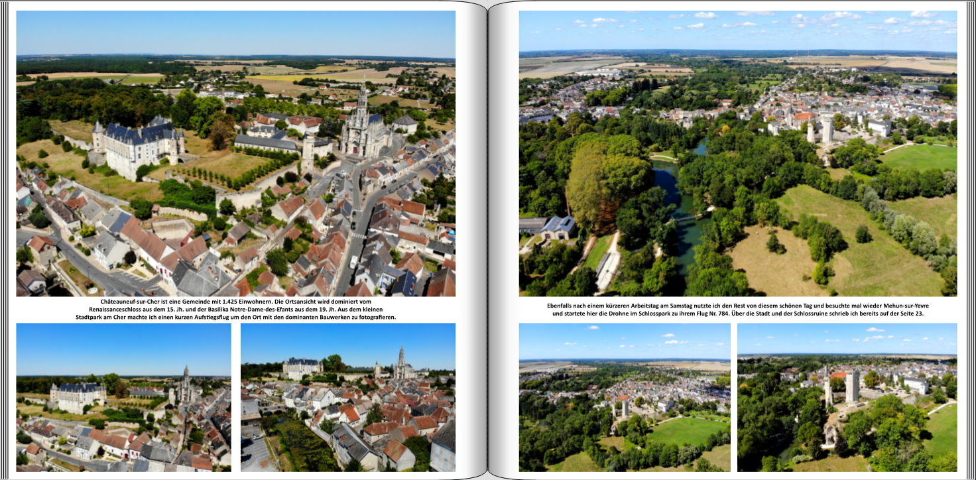Click the right page edge to flip forward
The width and height of the screenshot is (976, 480).
click(971, 240)
